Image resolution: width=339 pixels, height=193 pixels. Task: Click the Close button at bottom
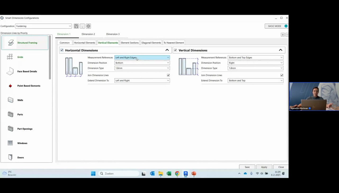click(x=281, y=167)
